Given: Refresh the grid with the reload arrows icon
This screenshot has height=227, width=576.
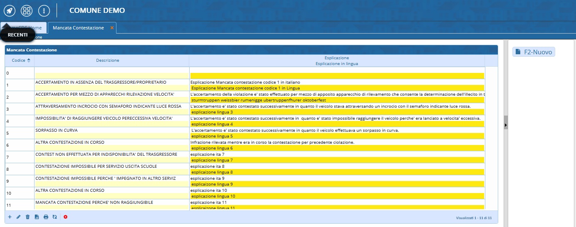Looking at the screenshot, I should click(x=54, y=217).
